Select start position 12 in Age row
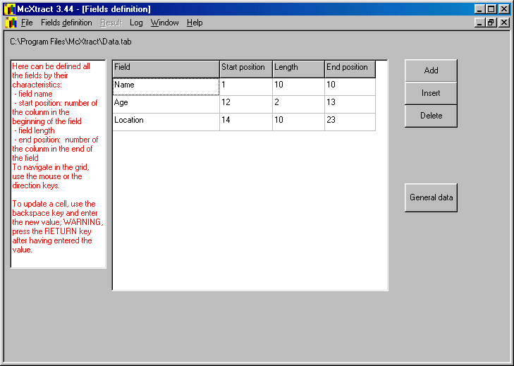 246,104
